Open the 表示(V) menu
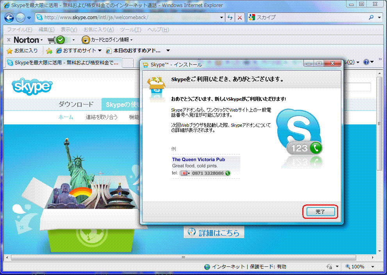Image resolution: width=387 pixels, height=275 pixels. (69, 30)
